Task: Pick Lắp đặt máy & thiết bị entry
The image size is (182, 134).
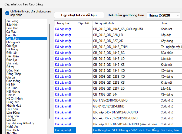Action: pyautogui.click(x=20, y=123)
